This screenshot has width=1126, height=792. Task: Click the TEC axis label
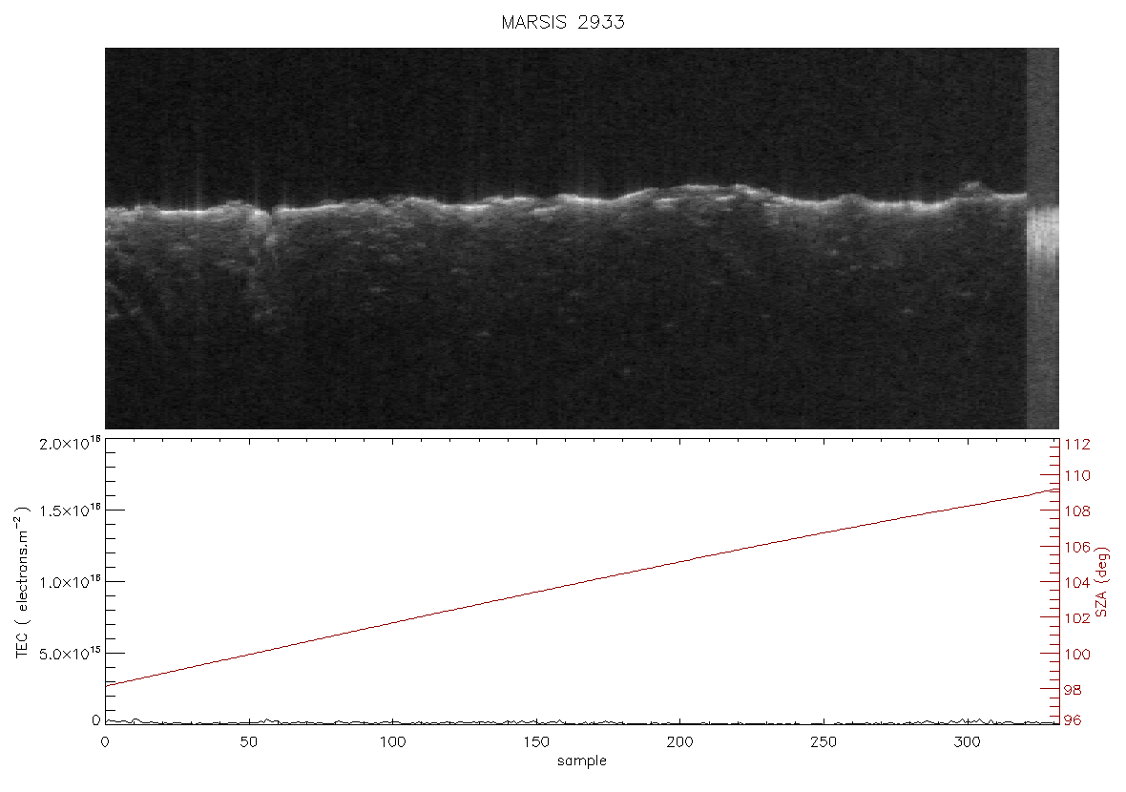pos(22,582)
